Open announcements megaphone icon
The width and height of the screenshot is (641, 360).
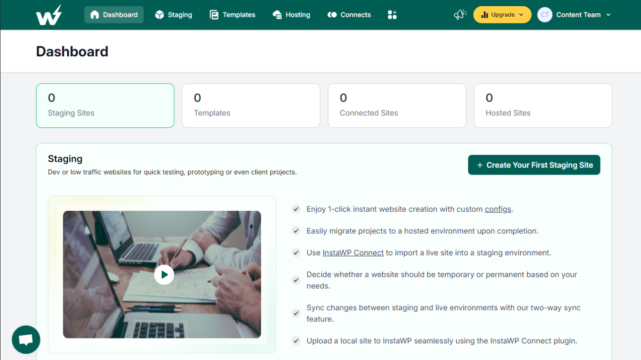[x=460, y=15]
